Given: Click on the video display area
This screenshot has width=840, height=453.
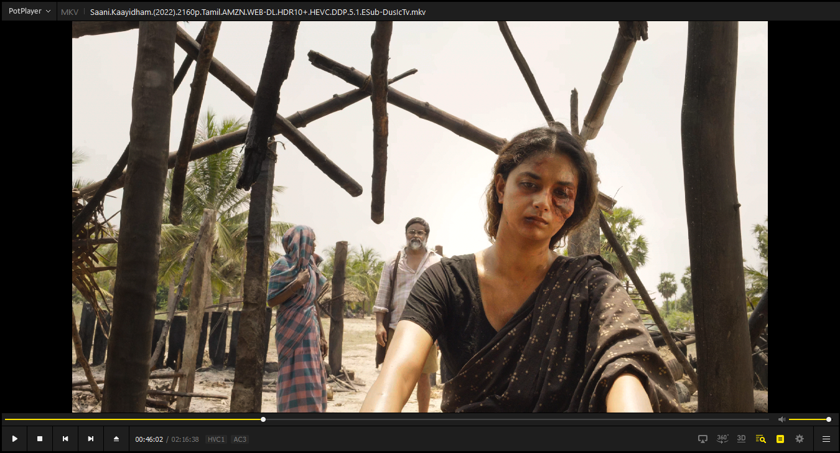Looking at the screenshot, I should pyautogui.click(x=420, y=217).
